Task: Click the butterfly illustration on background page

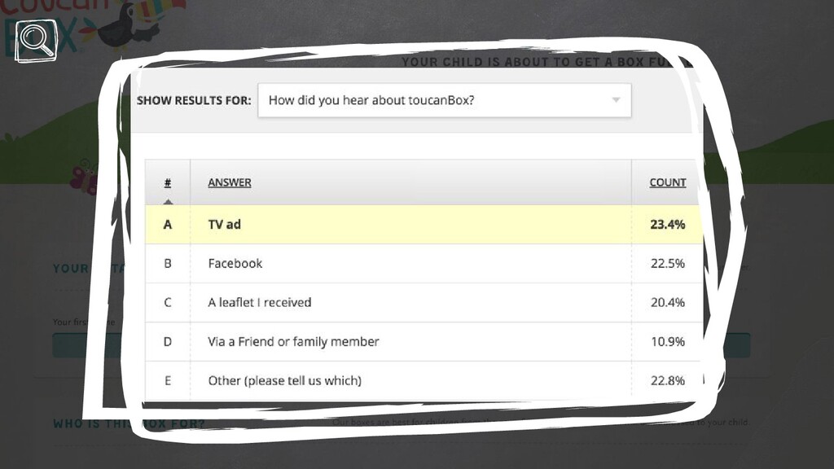Action: [84, 177]
